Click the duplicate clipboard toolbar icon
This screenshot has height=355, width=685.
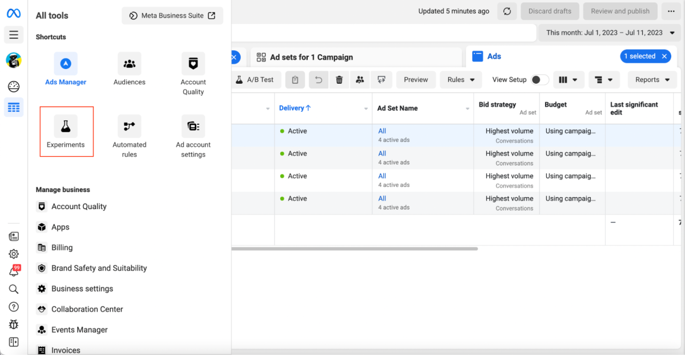(295, 80)
